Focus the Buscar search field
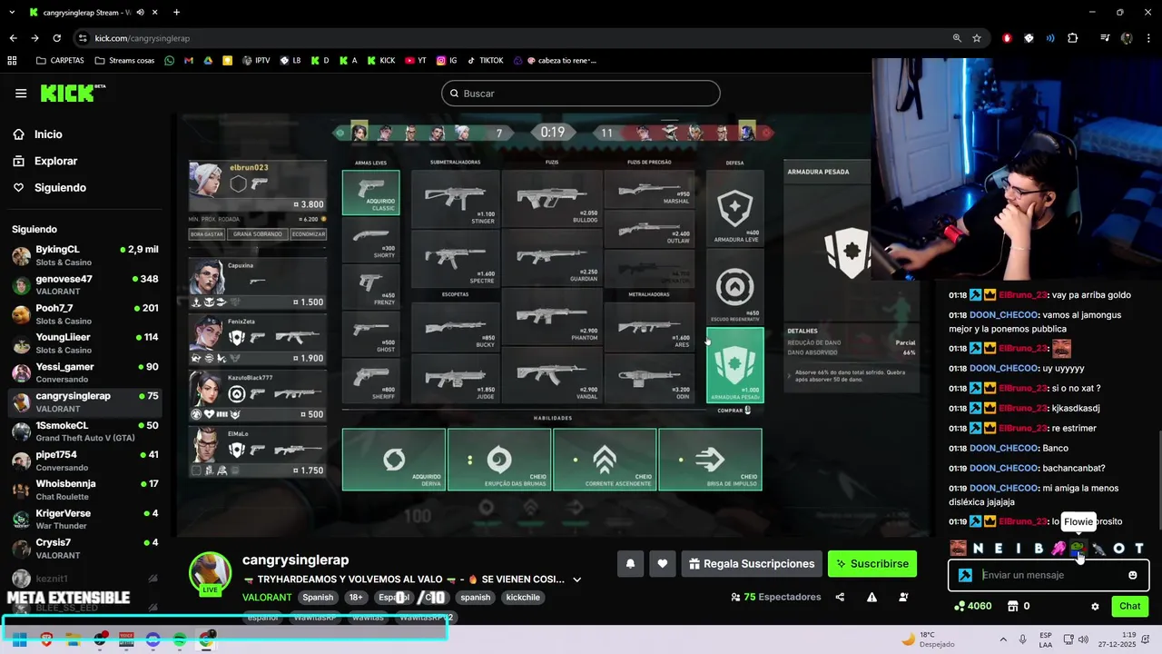Image resolution: width=1162 pixels, height=654 pixels. pyautogui.click(x=581, y=94)
